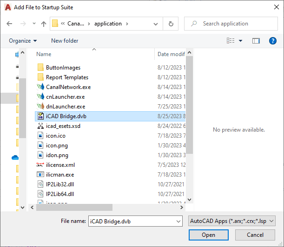Image resolution: width=284 pixels, height=247 pixels.
Task: Click the navigation pane scroll up arrow
Action: coord(23,52)
